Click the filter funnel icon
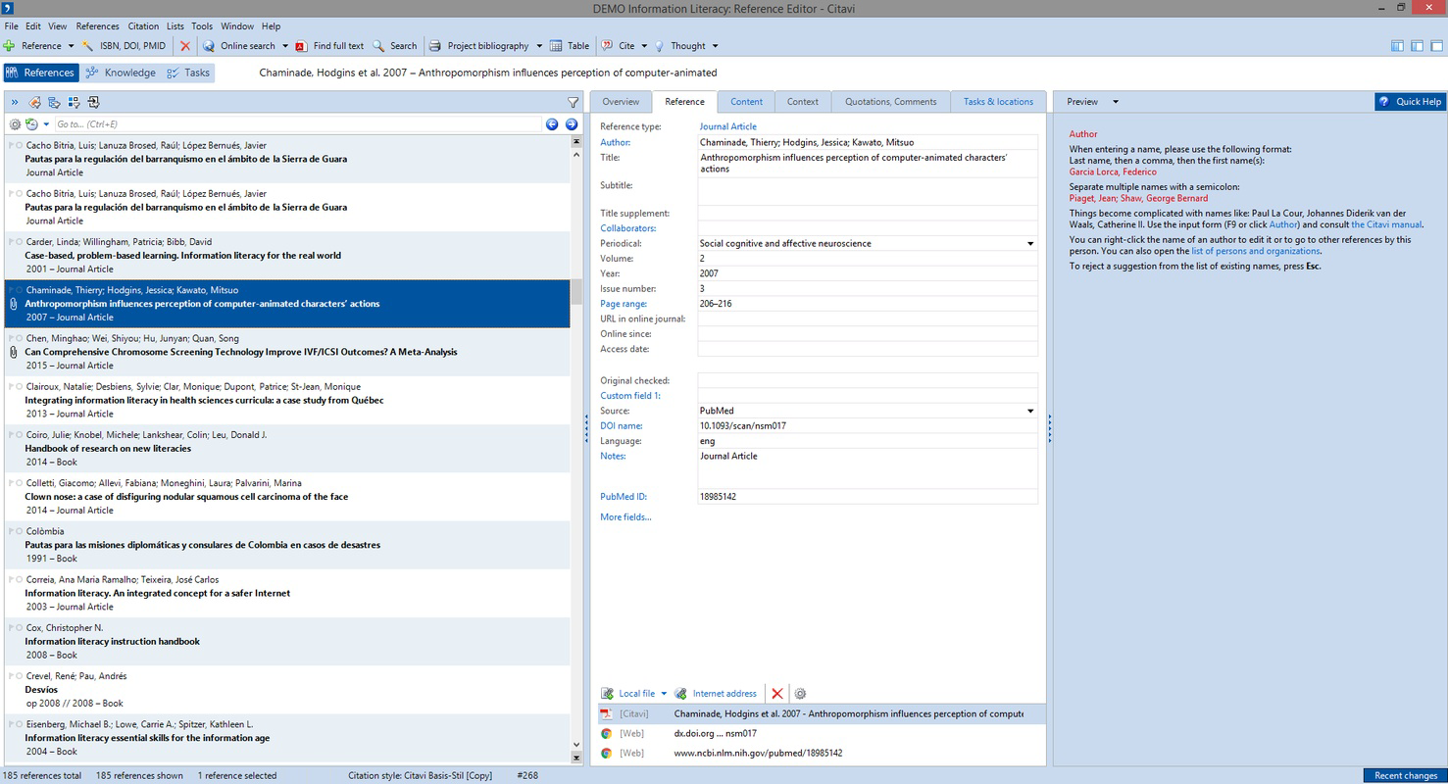 pos(574,102)
